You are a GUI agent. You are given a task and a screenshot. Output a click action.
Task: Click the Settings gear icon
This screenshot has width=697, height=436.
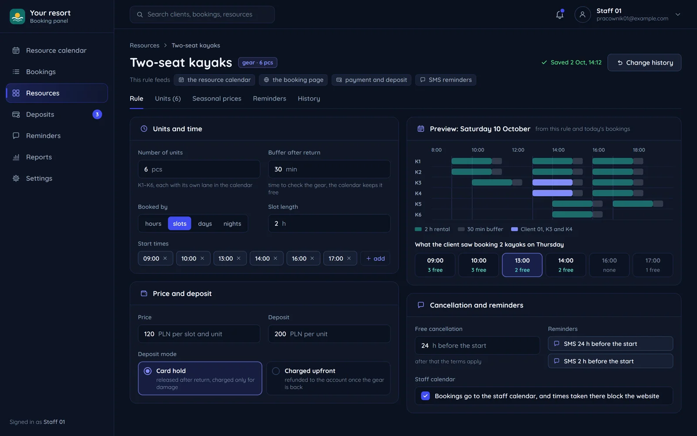pos(16,178)
